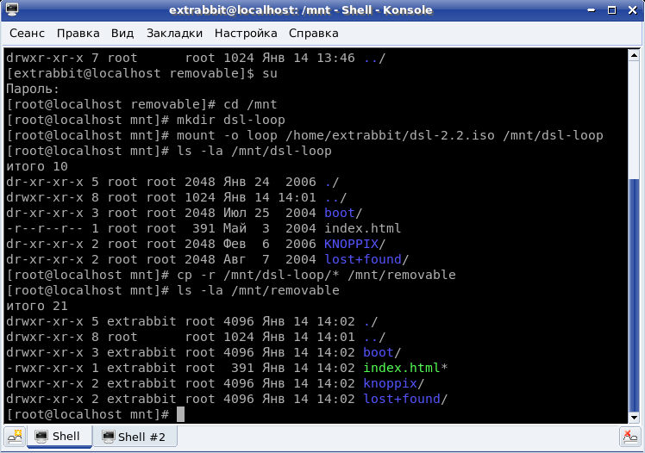Click the scrollbar up arrow

click(x=633, y=56)
